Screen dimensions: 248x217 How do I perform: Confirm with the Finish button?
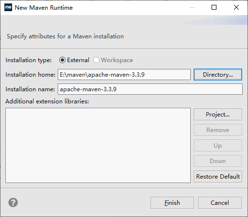[172, 203]
